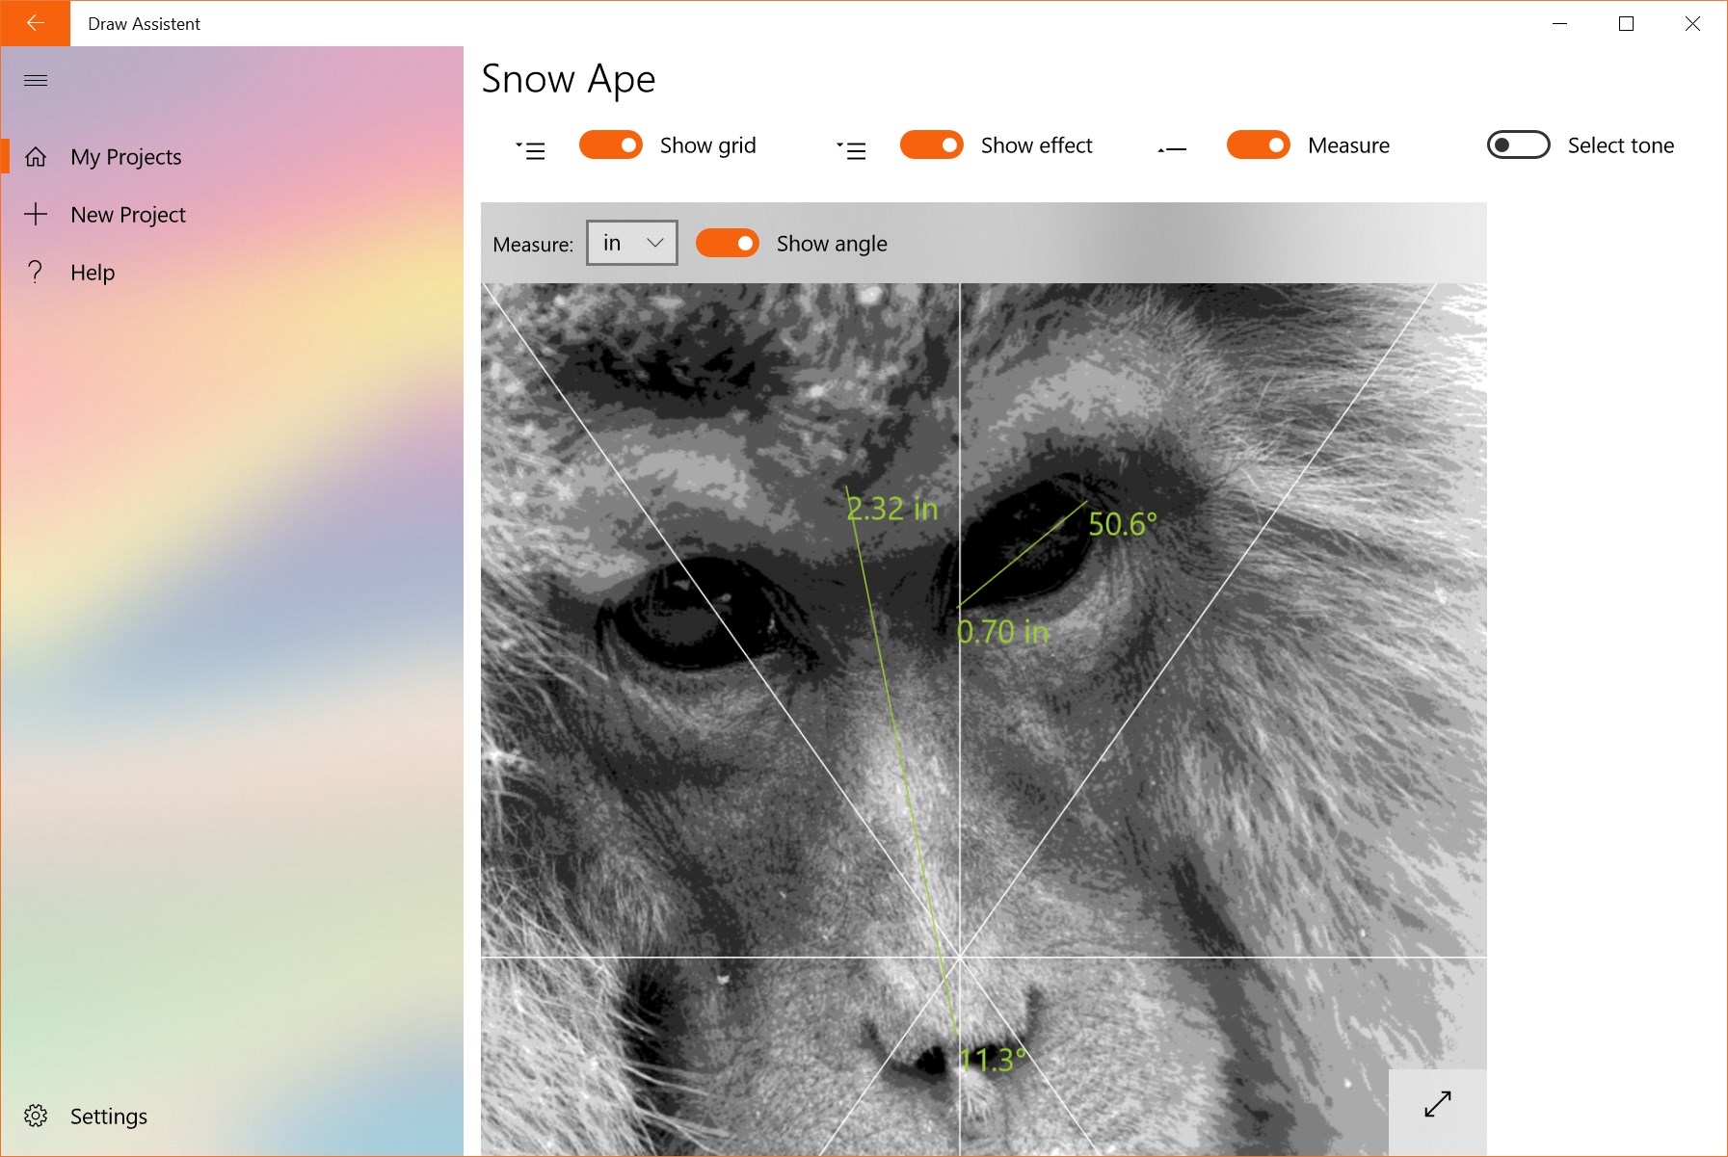
Task: Click the Help question mark icon
Action: [x=36, y=272]
